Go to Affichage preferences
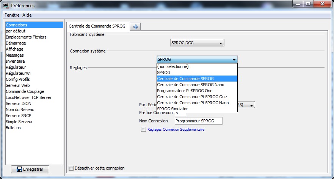 [34, 49]
